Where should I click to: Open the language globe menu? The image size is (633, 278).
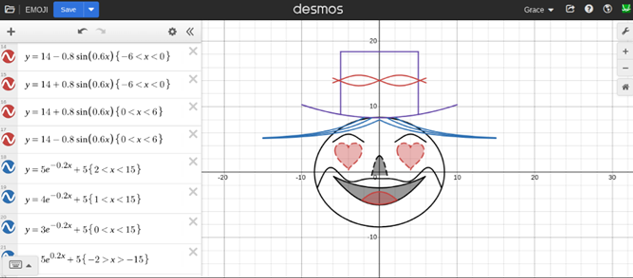tap(607, 9)
